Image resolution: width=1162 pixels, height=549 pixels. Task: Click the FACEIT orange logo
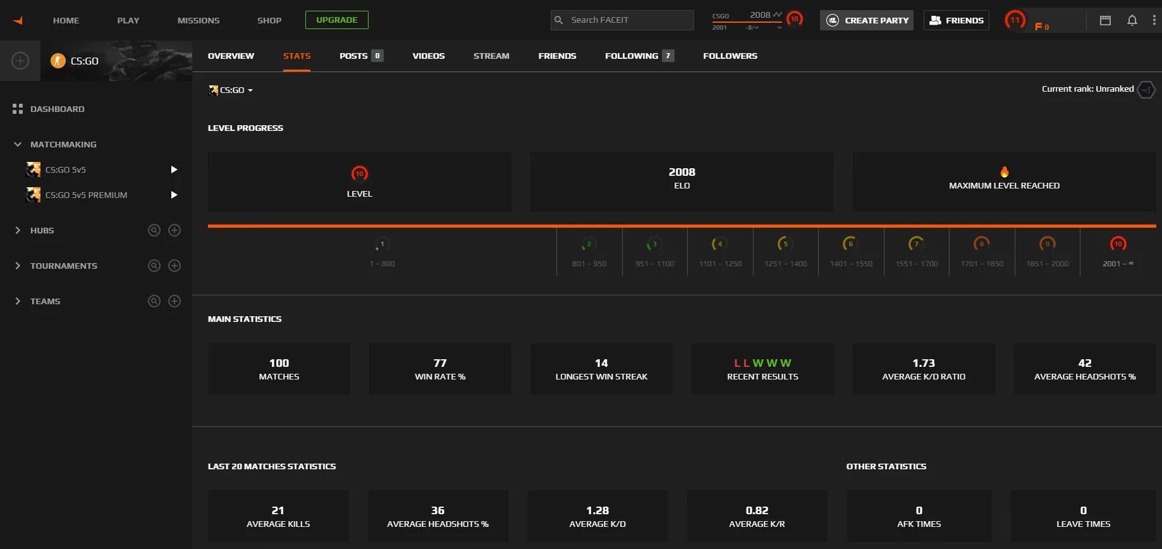[18, 20]
